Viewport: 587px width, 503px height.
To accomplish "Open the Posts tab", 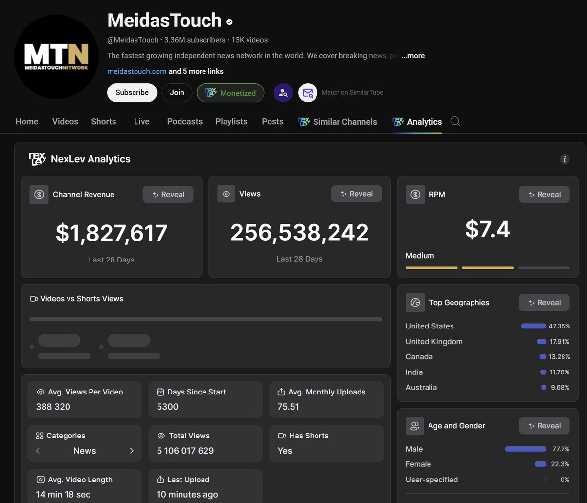I will [x=272, y=121].
